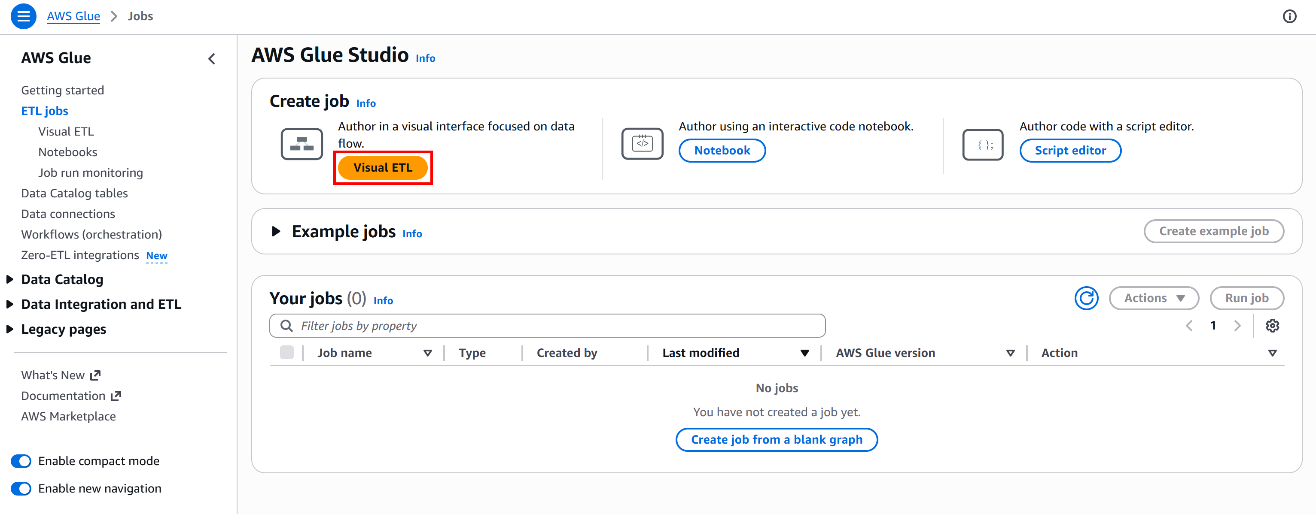Expand the Example jobs section
The height and width of the screenshot is (514, 1316).
[276, 231]
